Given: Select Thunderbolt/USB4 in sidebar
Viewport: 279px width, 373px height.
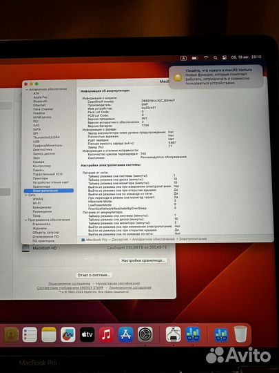Looking at the screenshot, I should tap(46, 137).
